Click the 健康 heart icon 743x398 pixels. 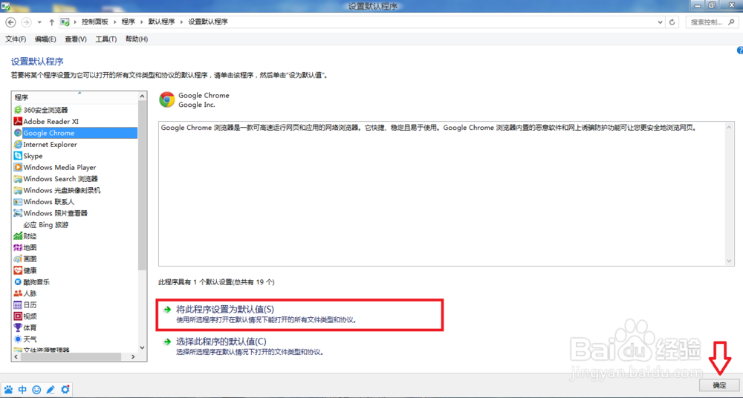point(18,270)
